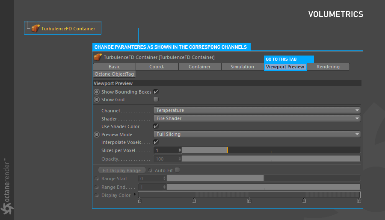The width and height of the screenshot is (385, 220).
Task: Switch to the Basic tab
Action: click(114, 67)
